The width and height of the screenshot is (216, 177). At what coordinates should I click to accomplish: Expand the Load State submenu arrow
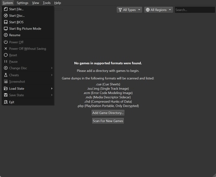click(x=52, y=88)
